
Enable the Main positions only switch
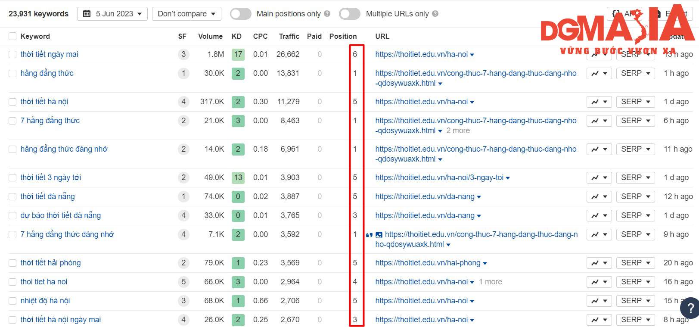241,14
